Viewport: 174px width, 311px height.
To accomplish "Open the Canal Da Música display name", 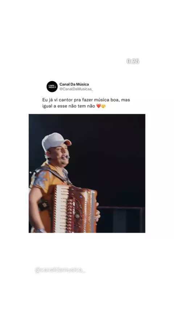I will [x=74, y=84].
